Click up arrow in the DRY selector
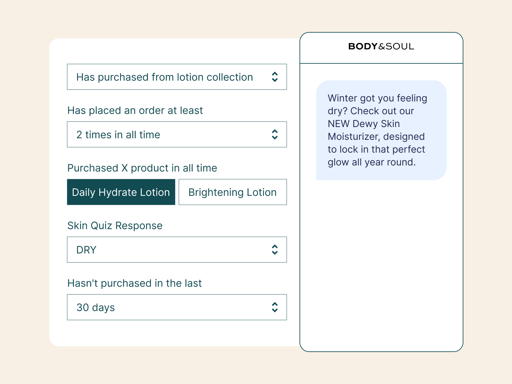The height and width of the screenshot is (384, 512). click(275, 246)
